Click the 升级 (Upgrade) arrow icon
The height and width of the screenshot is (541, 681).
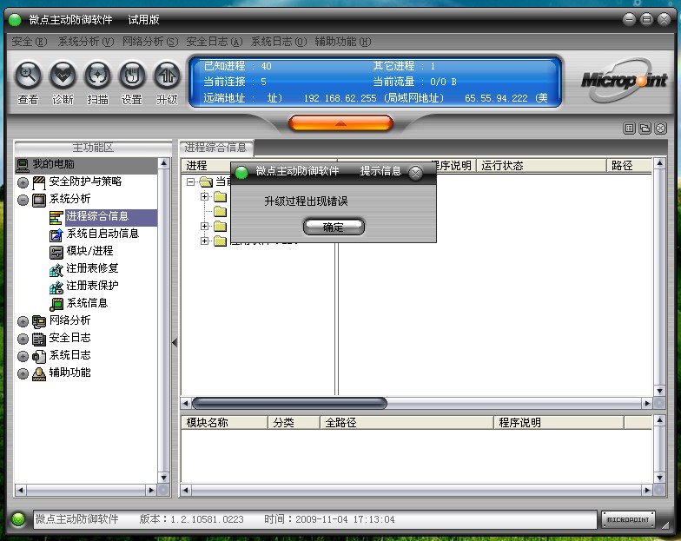[167, 76]
